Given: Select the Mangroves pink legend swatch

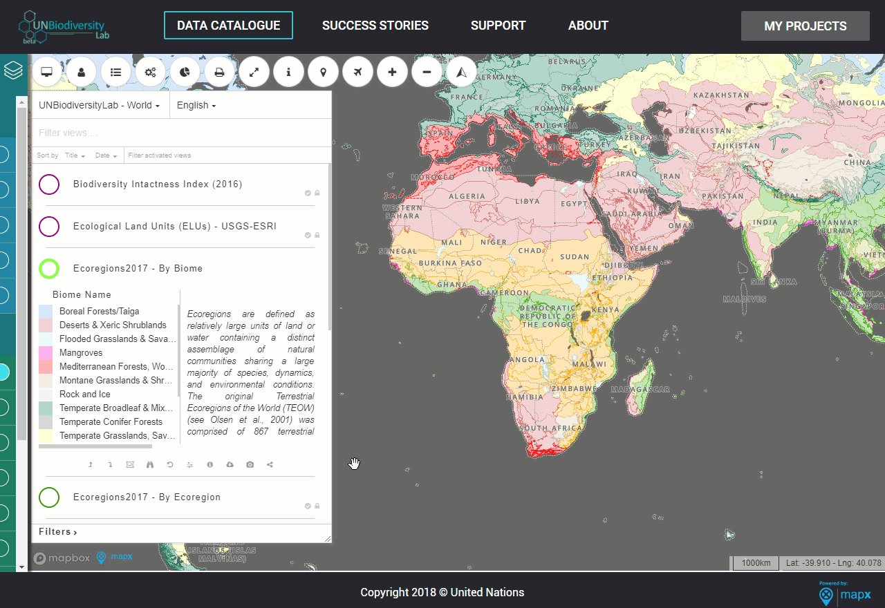Looking at the screenshot, I should [46, 353].
